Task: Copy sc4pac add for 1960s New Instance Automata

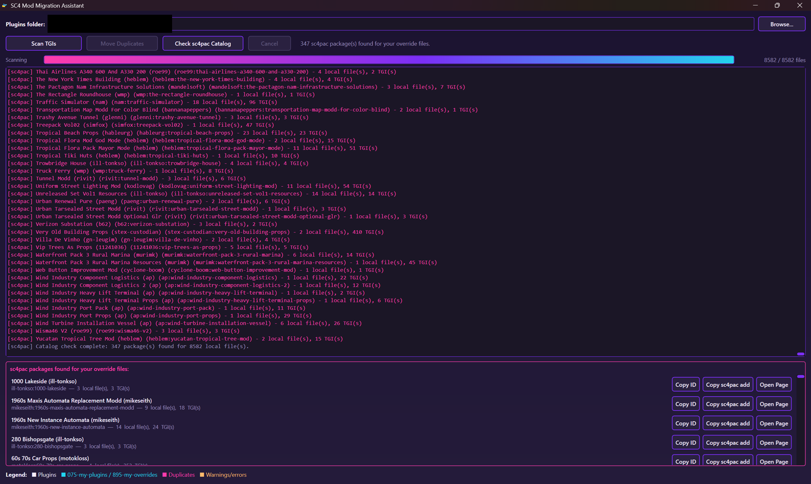Action: [728, 423]
